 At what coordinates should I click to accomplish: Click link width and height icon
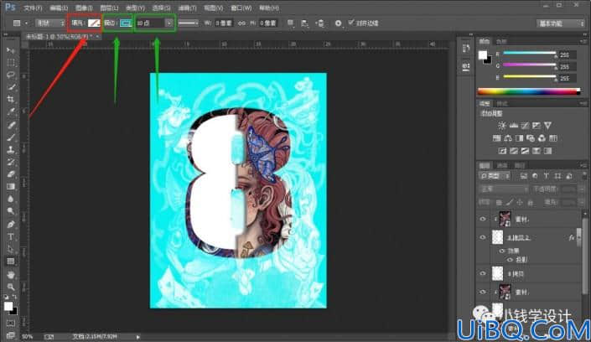[241, 23]
